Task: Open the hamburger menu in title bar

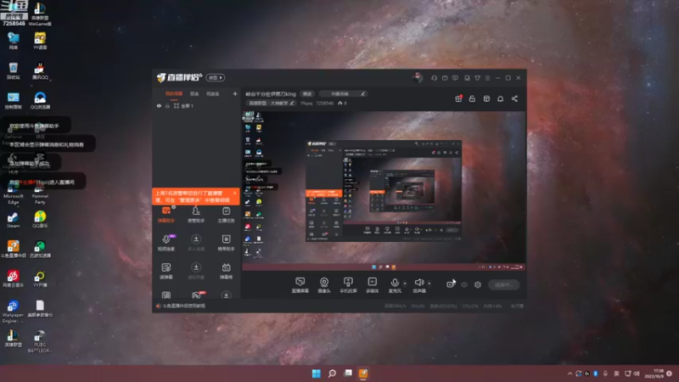Action: tap(487, 78)
